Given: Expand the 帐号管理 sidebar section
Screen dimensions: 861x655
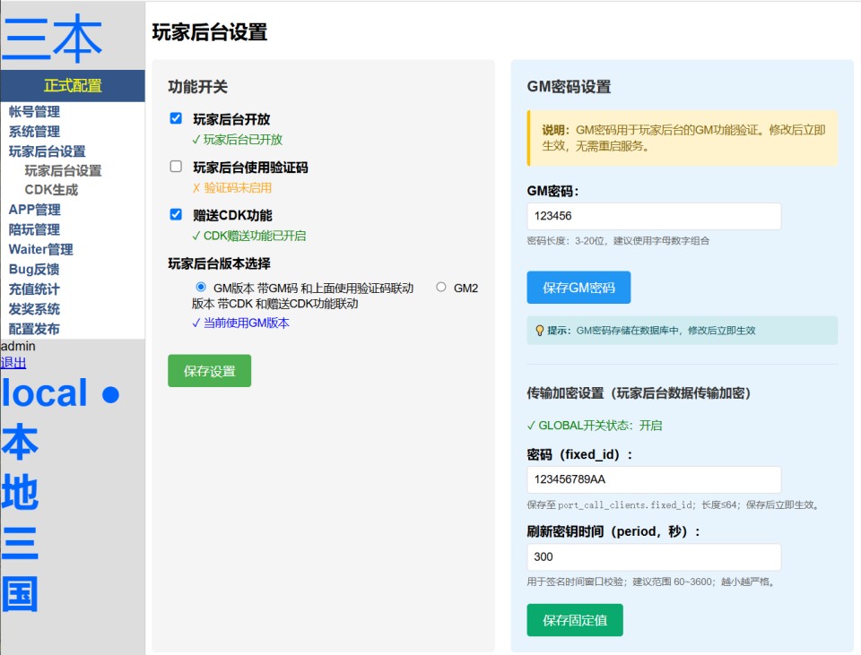Looking at the screenshot, I should [34, 112].
